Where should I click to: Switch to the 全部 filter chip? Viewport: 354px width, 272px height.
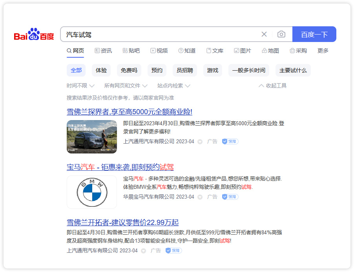click(76, 70)
